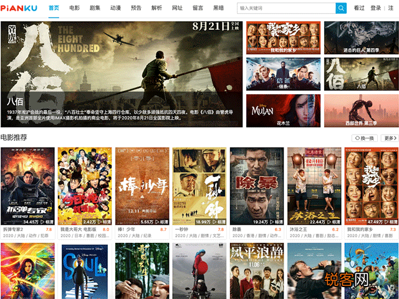Open the 动漫 menu item

(115, 8)
